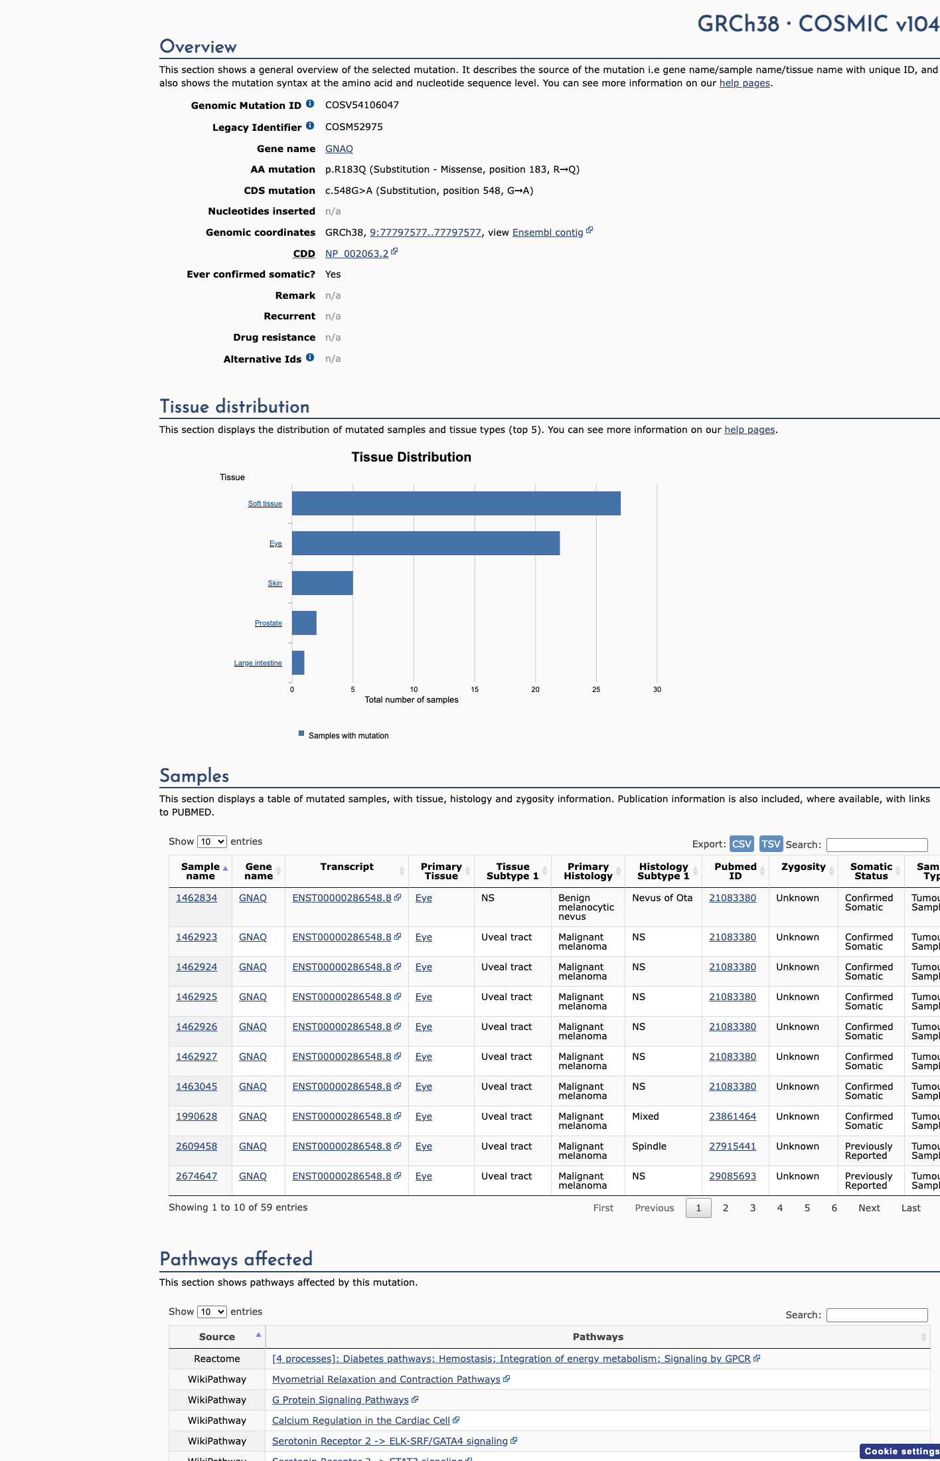Screen dimensions: 940x1461
Task: Click external icon after G Protein Signaling Pathways
Action: pos(415,1399)
